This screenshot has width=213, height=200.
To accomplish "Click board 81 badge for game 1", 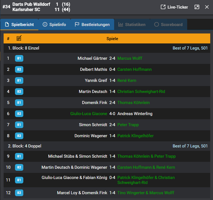I will click(x=19, y=58).
